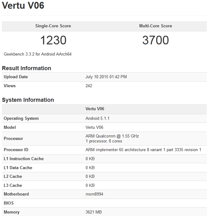Click the Processor ID row label
This screenshot has width=209, height=216.
(x=16, y=150)
